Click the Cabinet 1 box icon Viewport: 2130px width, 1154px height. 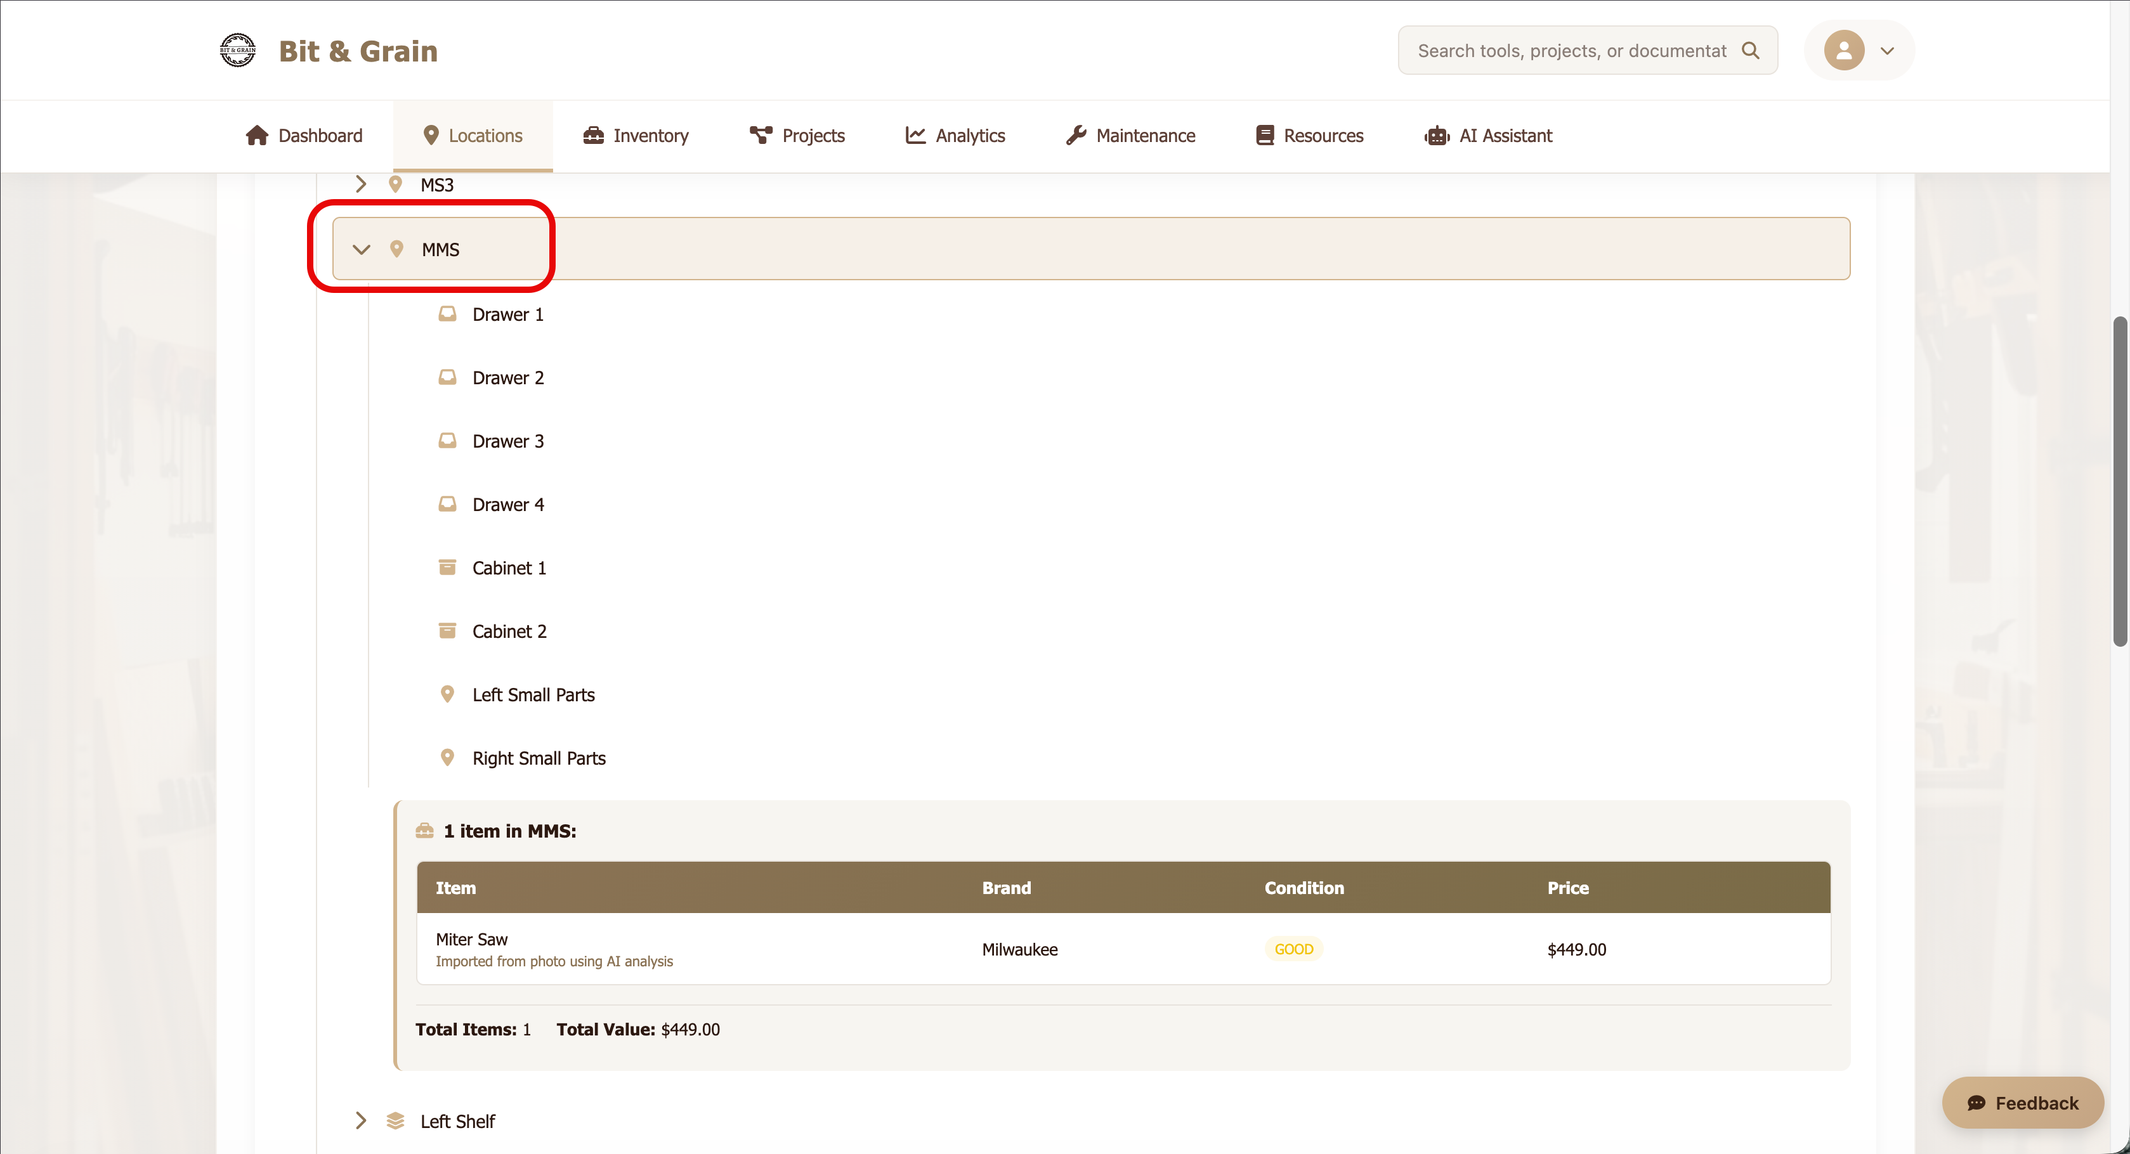click(x=447, y=567)
